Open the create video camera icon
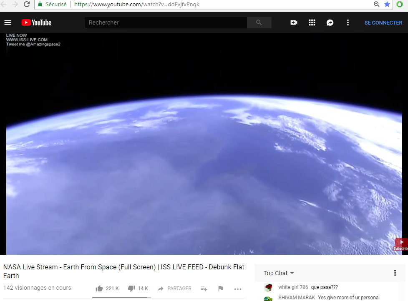 coord(294,22)
